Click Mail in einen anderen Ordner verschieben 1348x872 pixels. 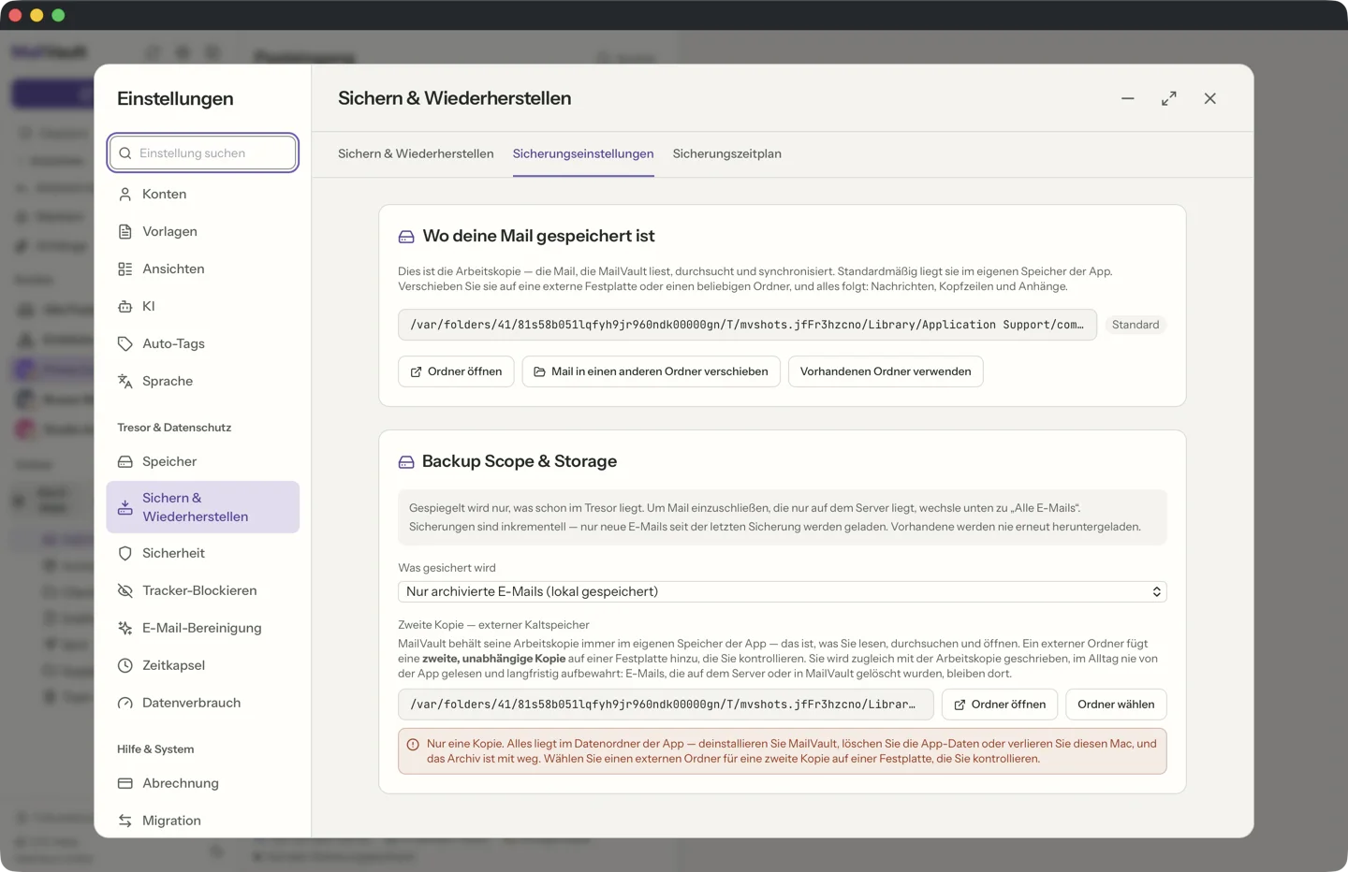point(651,371)
